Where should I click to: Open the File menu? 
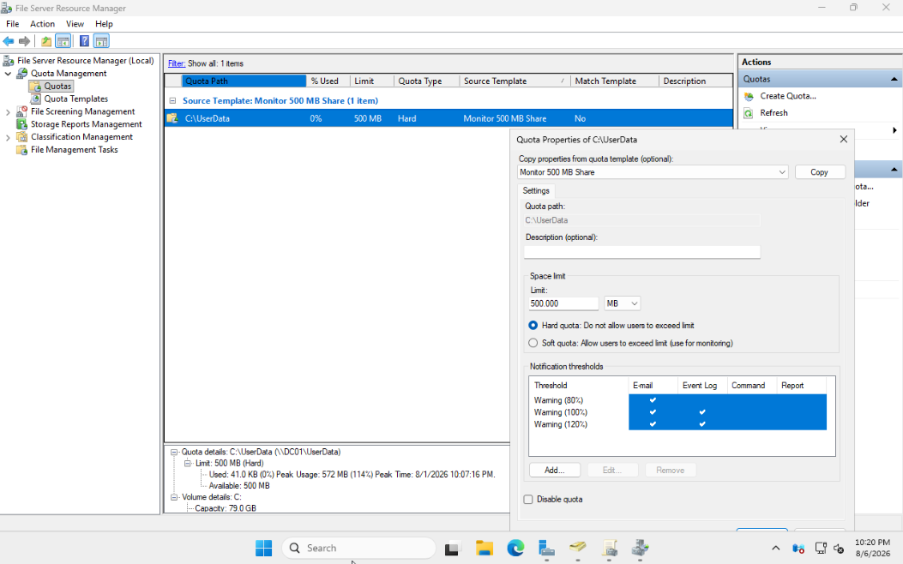click(12, 24)
